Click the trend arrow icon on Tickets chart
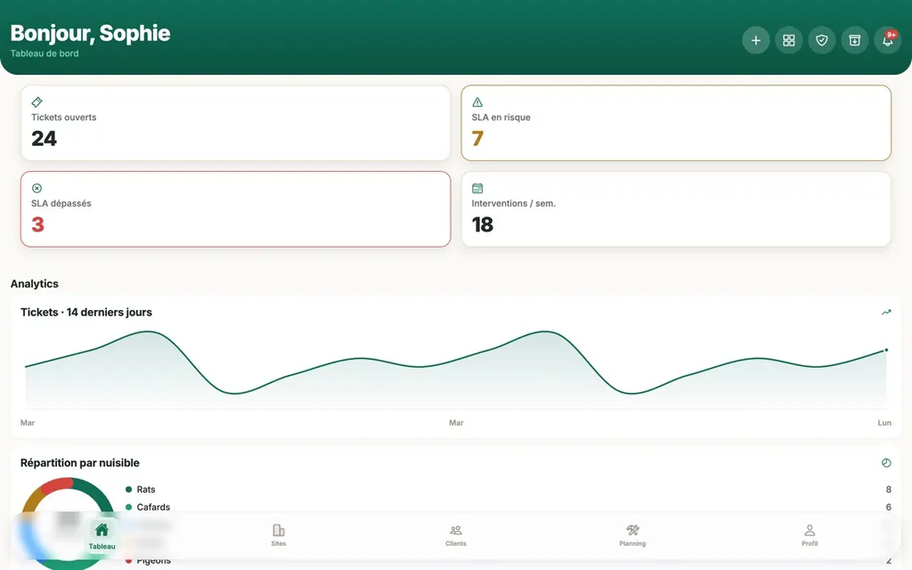The width and height of the screenshot is (912, 570). 886,313
